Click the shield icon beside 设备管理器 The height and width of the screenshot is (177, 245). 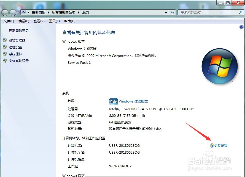[5, 40]
